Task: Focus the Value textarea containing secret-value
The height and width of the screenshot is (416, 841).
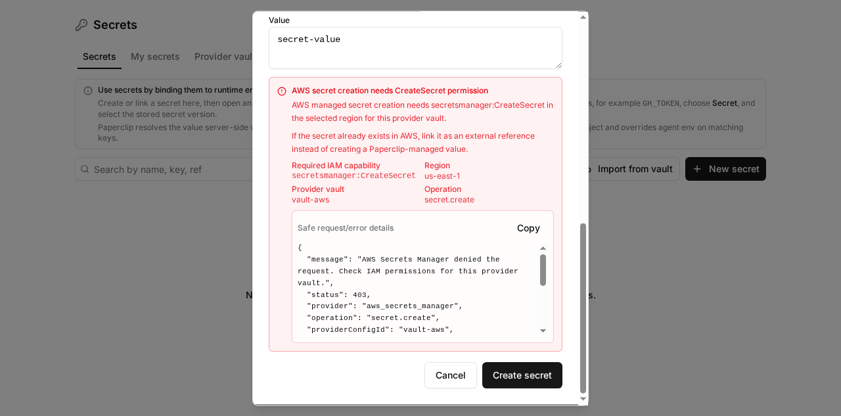Action: (415, 48)
